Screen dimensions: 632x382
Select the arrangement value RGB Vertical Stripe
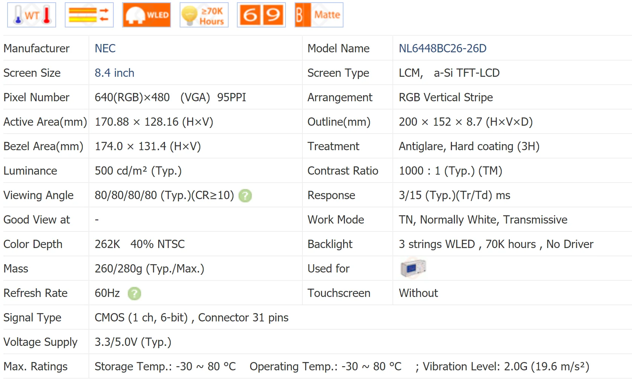click(x=446, y=97)
